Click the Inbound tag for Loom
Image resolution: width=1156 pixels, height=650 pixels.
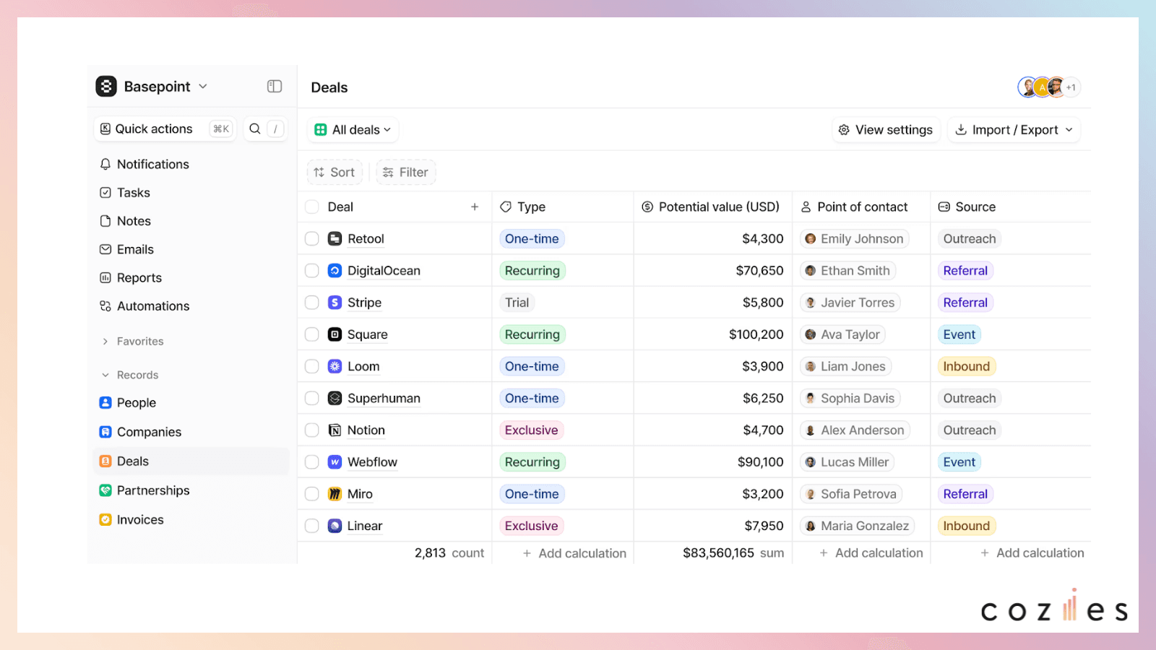pyautogui.click(x=966, y=366)
